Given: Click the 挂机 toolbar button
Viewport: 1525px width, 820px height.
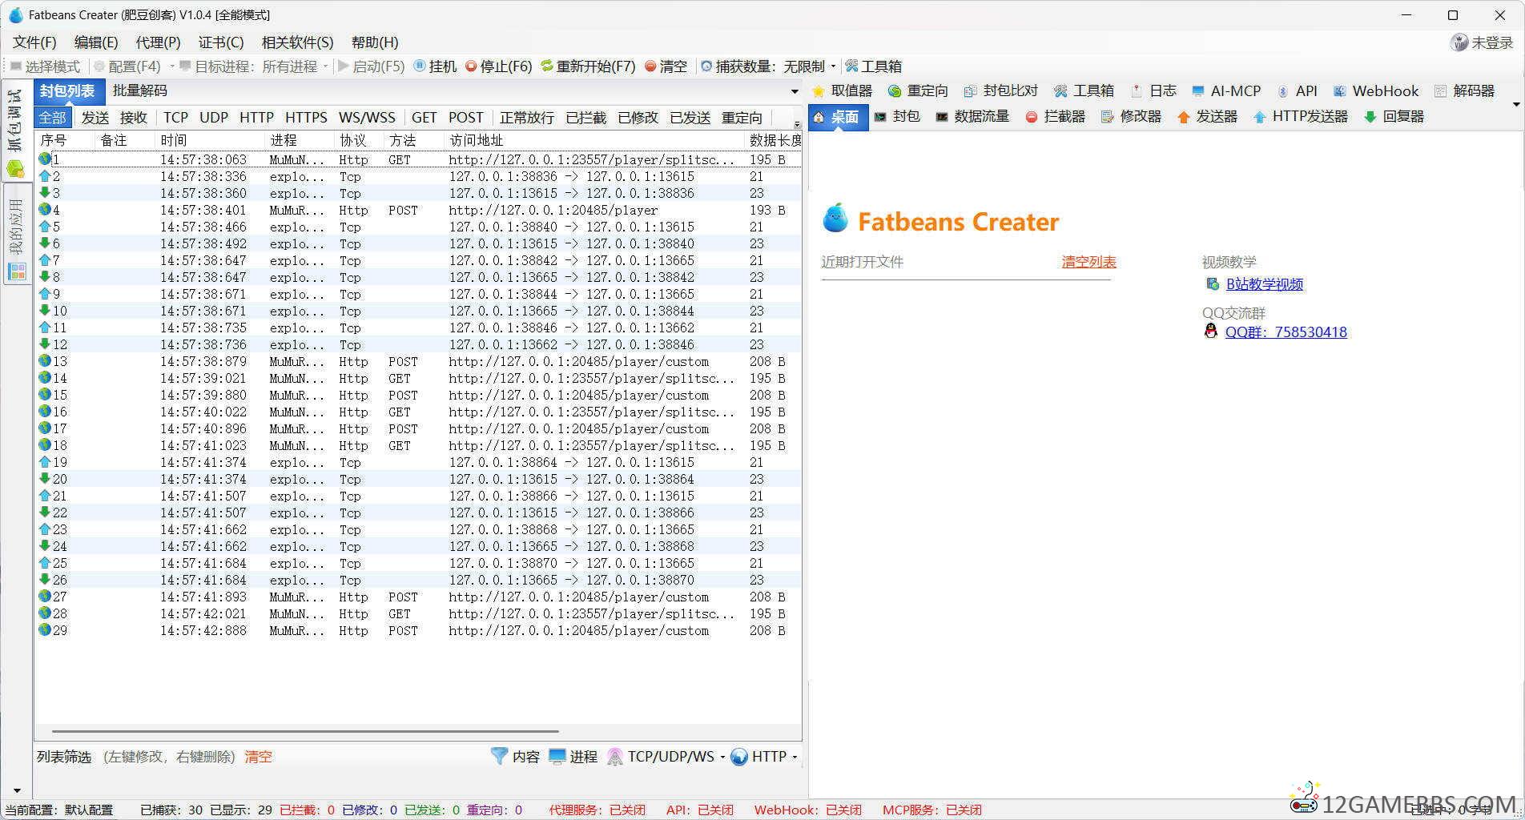Looking at the screenshot, I should pos(435,66).
